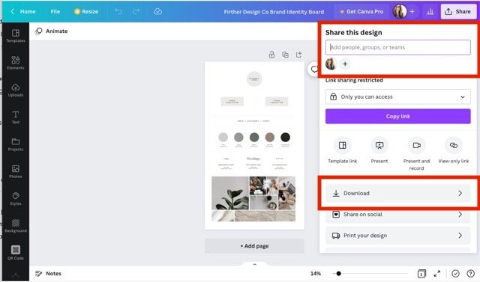Adjust the zoom slider handle
Viewport: 480px width, 282px height.
point(338,274)
